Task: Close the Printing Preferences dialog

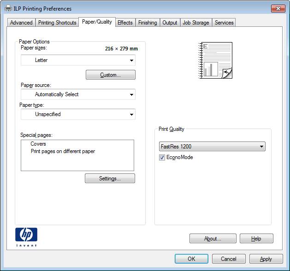Action: pyautogui.click(x=278, y=8)
